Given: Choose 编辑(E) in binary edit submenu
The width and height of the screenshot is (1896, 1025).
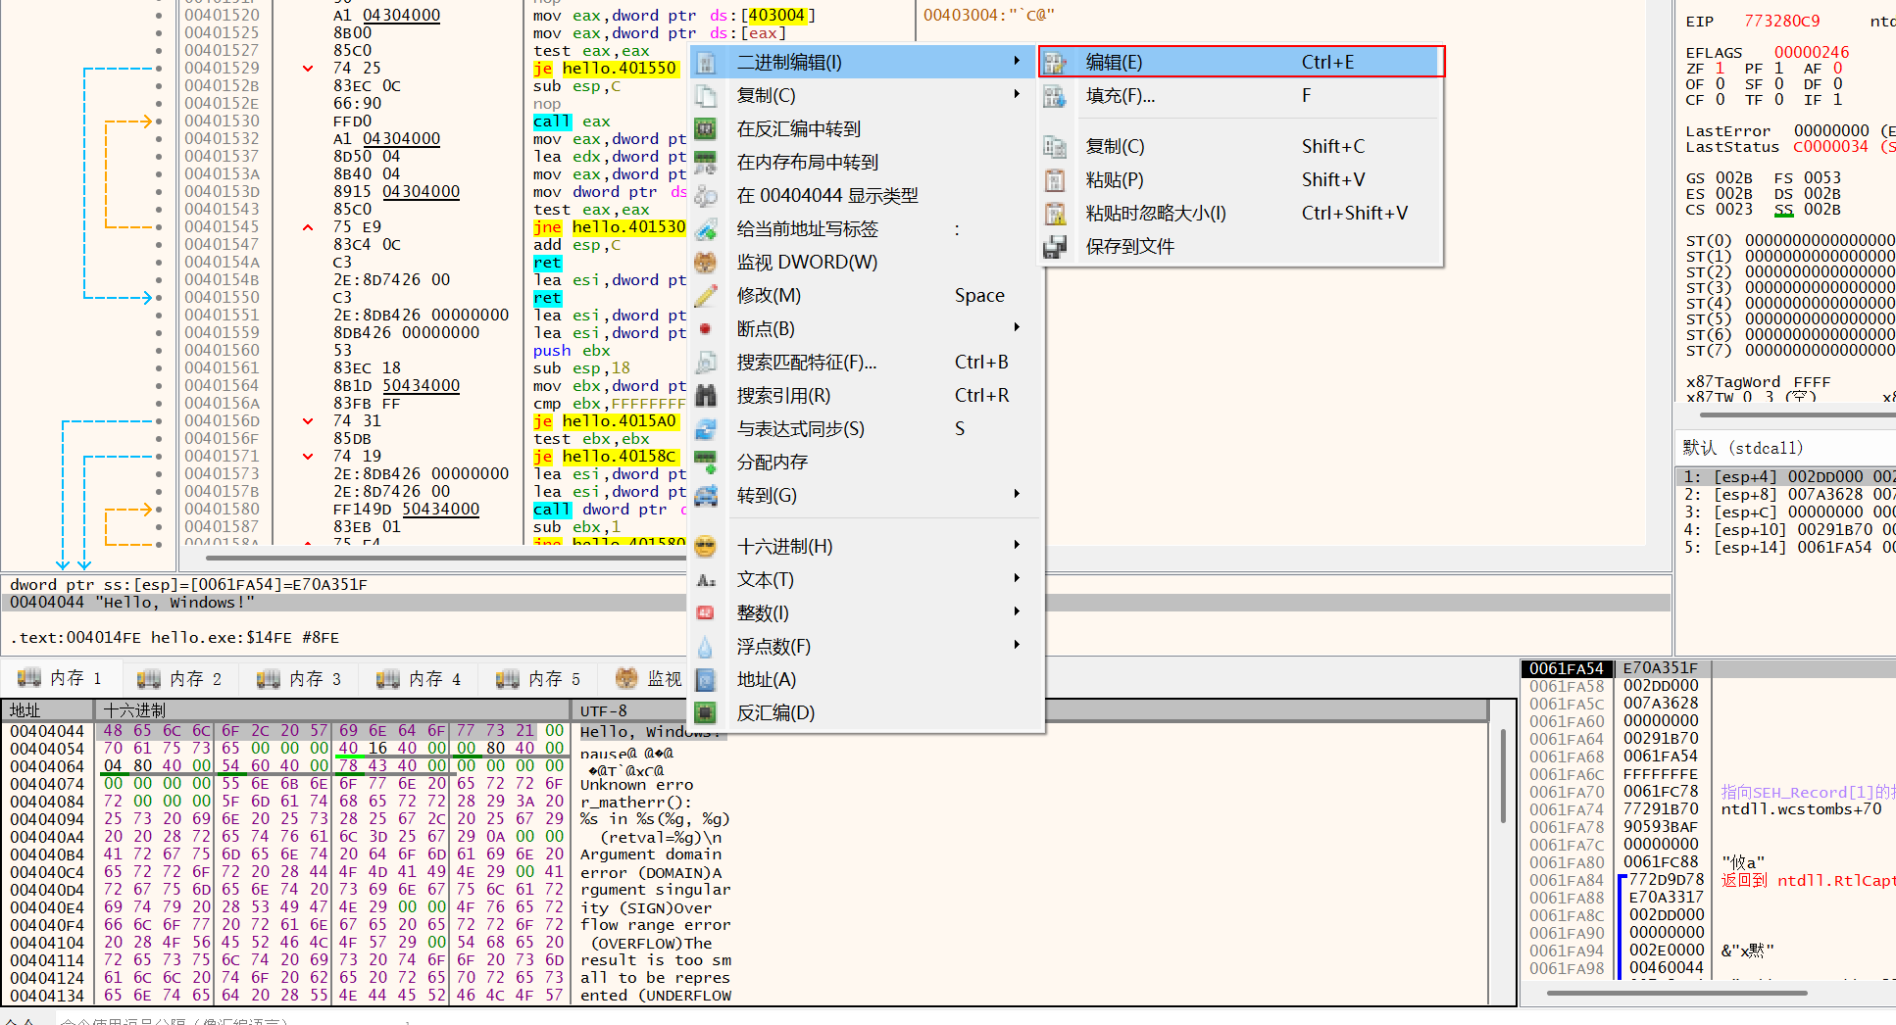Looking at the screenshot, I should click(x=1241, y=63).
